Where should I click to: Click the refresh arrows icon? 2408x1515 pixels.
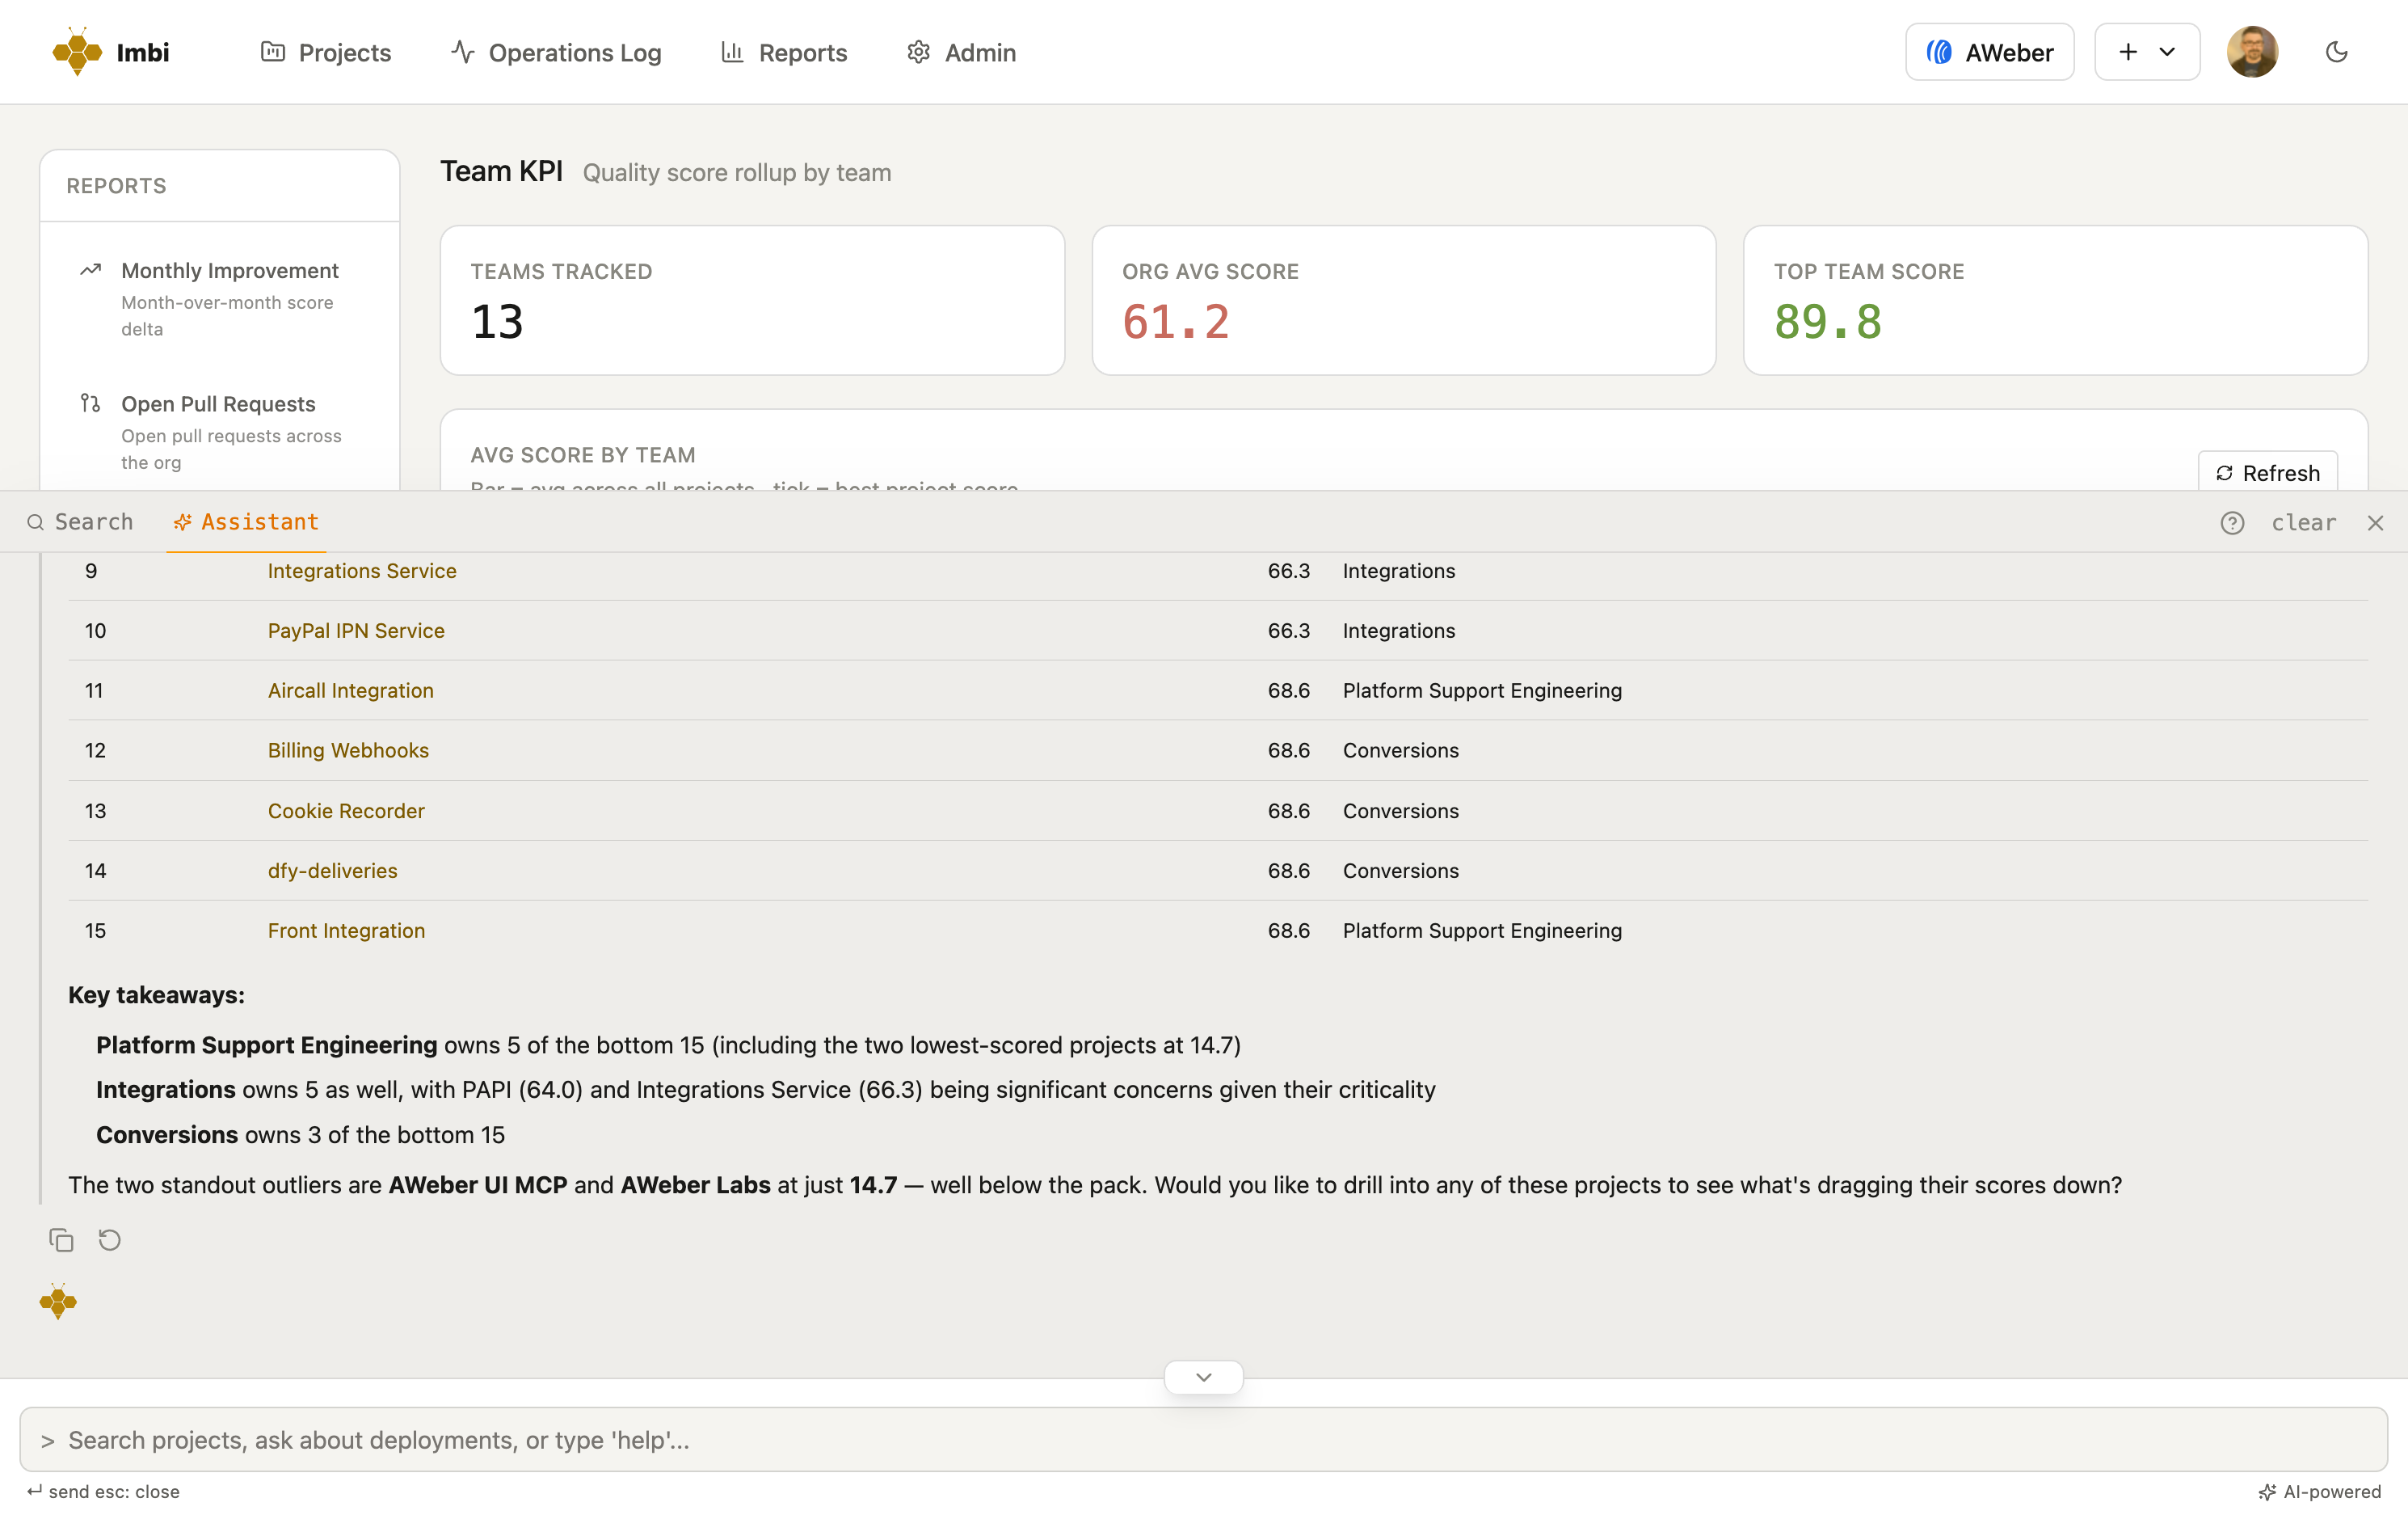[2224, 473]
